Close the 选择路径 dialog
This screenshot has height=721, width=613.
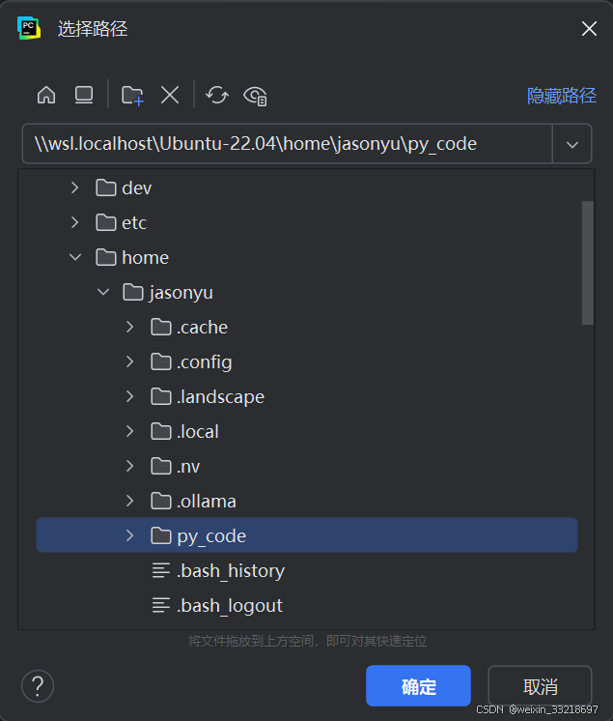589,28
